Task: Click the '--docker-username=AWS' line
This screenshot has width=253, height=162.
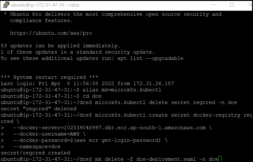Action: click(x=43, y=134)
